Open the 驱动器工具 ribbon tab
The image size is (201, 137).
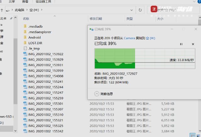[43, 2]
